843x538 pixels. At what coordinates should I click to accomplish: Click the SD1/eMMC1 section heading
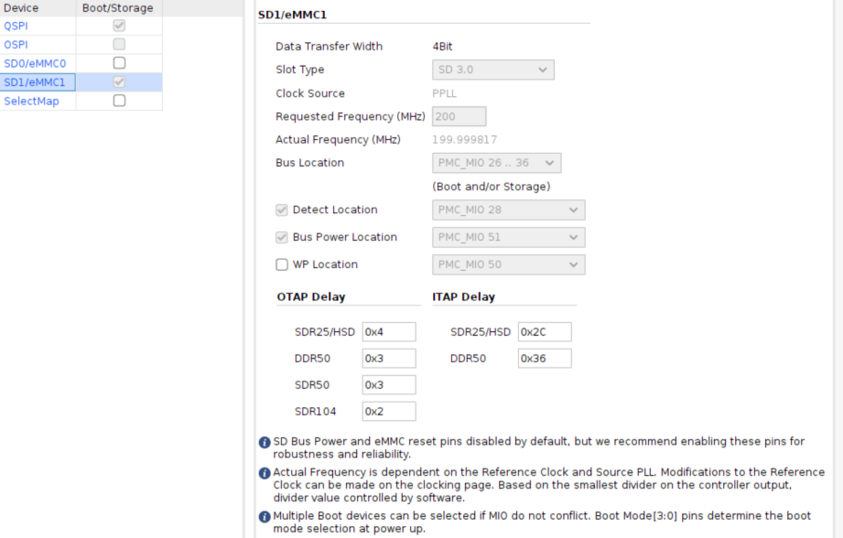click(x=293, y=15)
